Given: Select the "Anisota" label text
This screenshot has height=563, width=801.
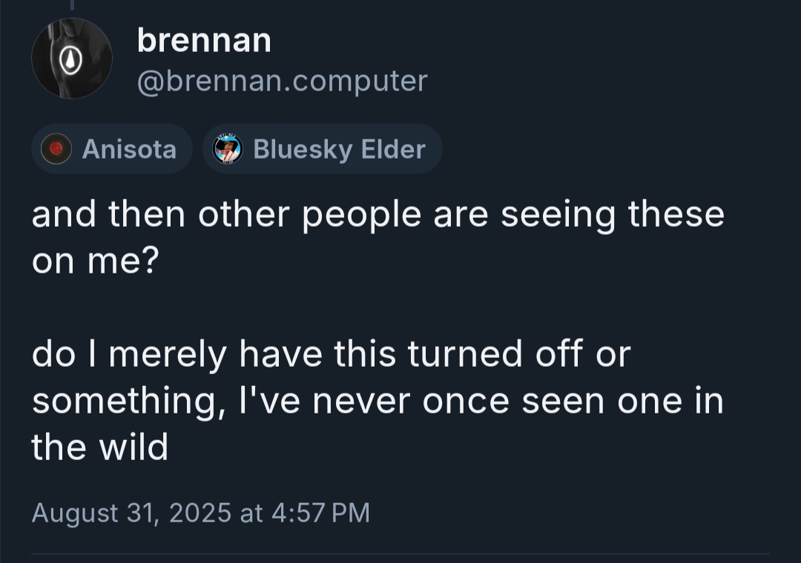Looking at the screenshot, I should (x=129, y=149).
